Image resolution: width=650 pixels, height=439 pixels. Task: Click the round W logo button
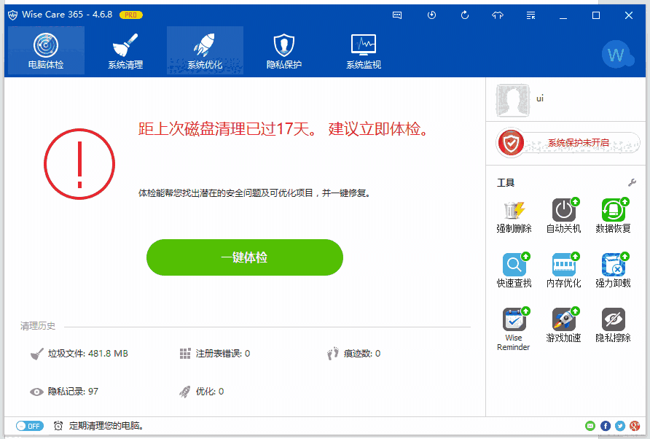(616, 55)
